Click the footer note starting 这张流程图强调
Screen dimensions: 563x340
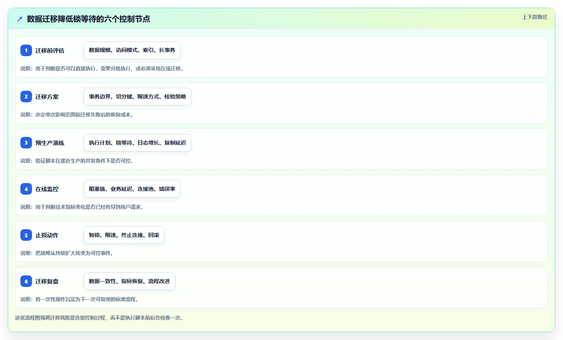point(100,318)
